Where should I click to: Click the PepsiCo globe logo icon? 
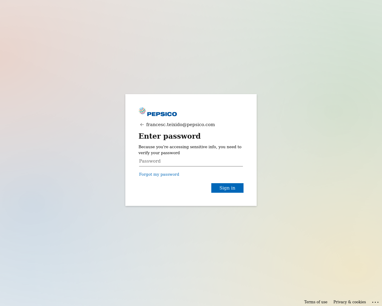[142, 111]
